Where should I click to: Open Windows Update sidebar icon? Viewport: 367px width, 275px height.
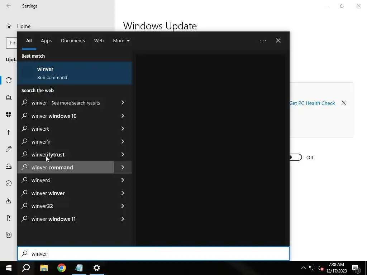(9, 80)
